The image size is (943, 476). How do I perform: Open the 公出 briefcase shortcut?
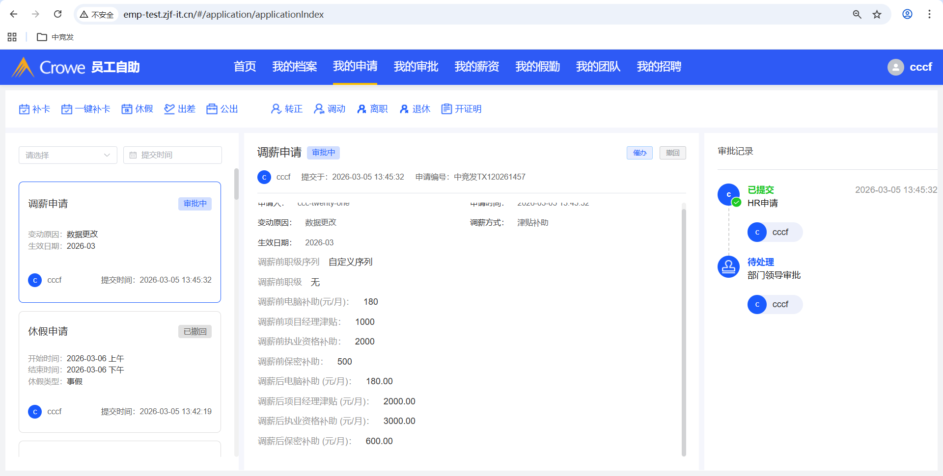[212, 109]
